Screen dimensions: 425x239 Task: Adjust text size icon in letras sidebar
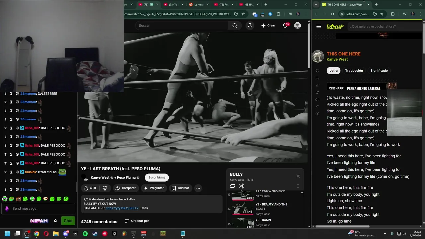[317, 85]
